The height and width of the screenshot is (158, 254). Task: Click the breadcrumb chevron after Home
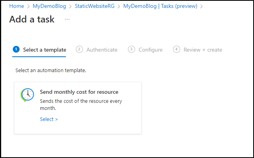pyautogui.click(x=28, y=6)
